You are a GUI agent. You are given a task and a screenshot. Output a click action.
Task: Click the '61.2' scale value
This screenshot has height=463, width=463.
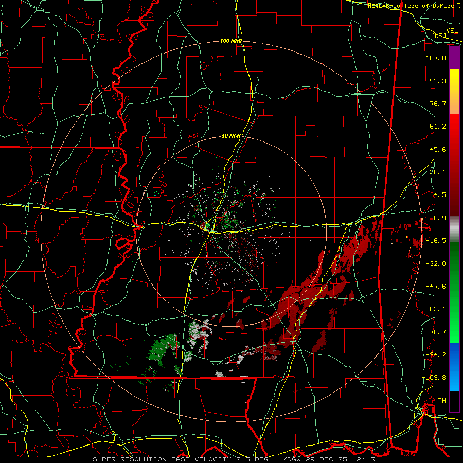(438, 127)
